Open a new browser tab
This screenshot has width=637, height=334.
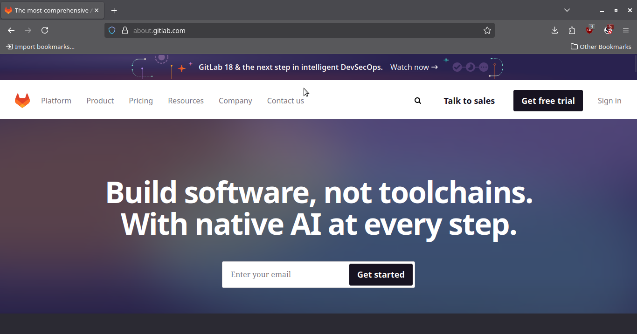[x=114, y=10]
